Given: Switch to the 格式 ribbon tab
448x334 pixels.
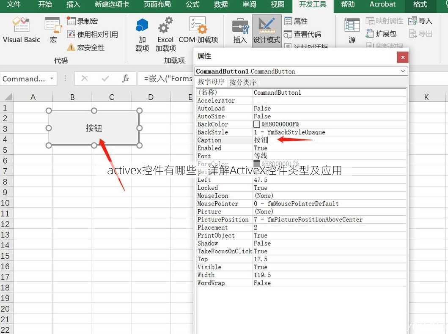Looking at the screenshot, I should click(420, 4).
